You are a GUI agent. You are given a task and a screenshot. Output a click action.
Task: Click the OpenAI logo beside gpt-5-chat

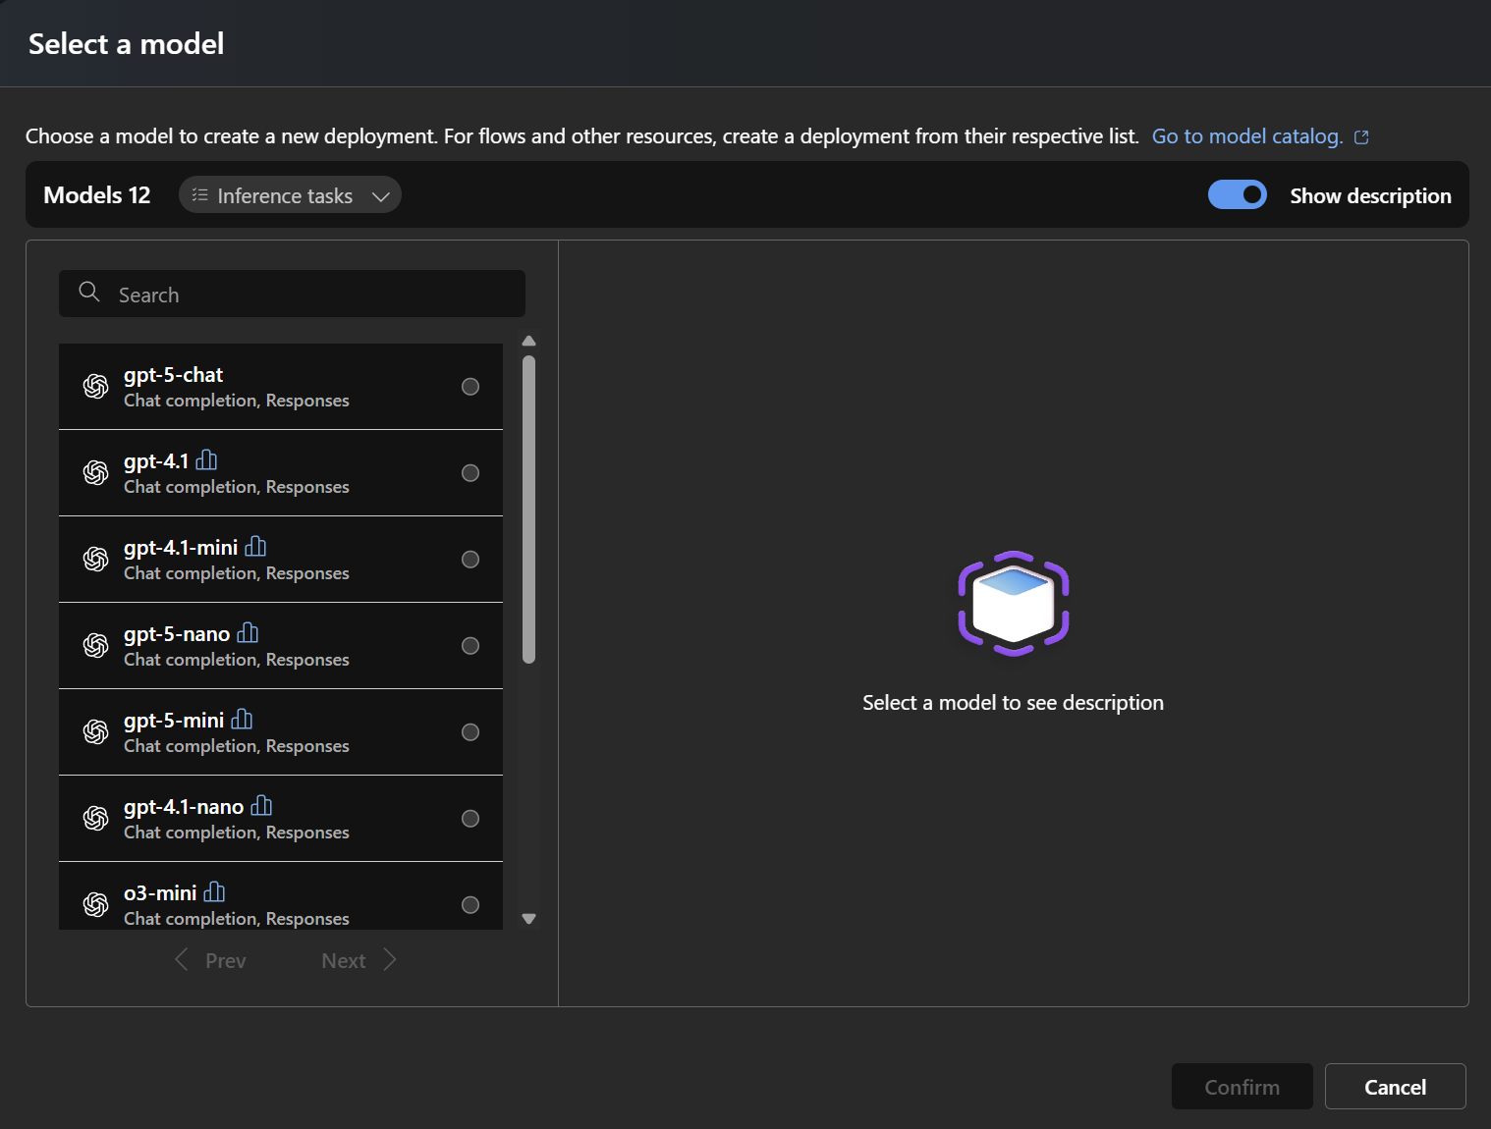pyautogui.click(x=95, y=387)
